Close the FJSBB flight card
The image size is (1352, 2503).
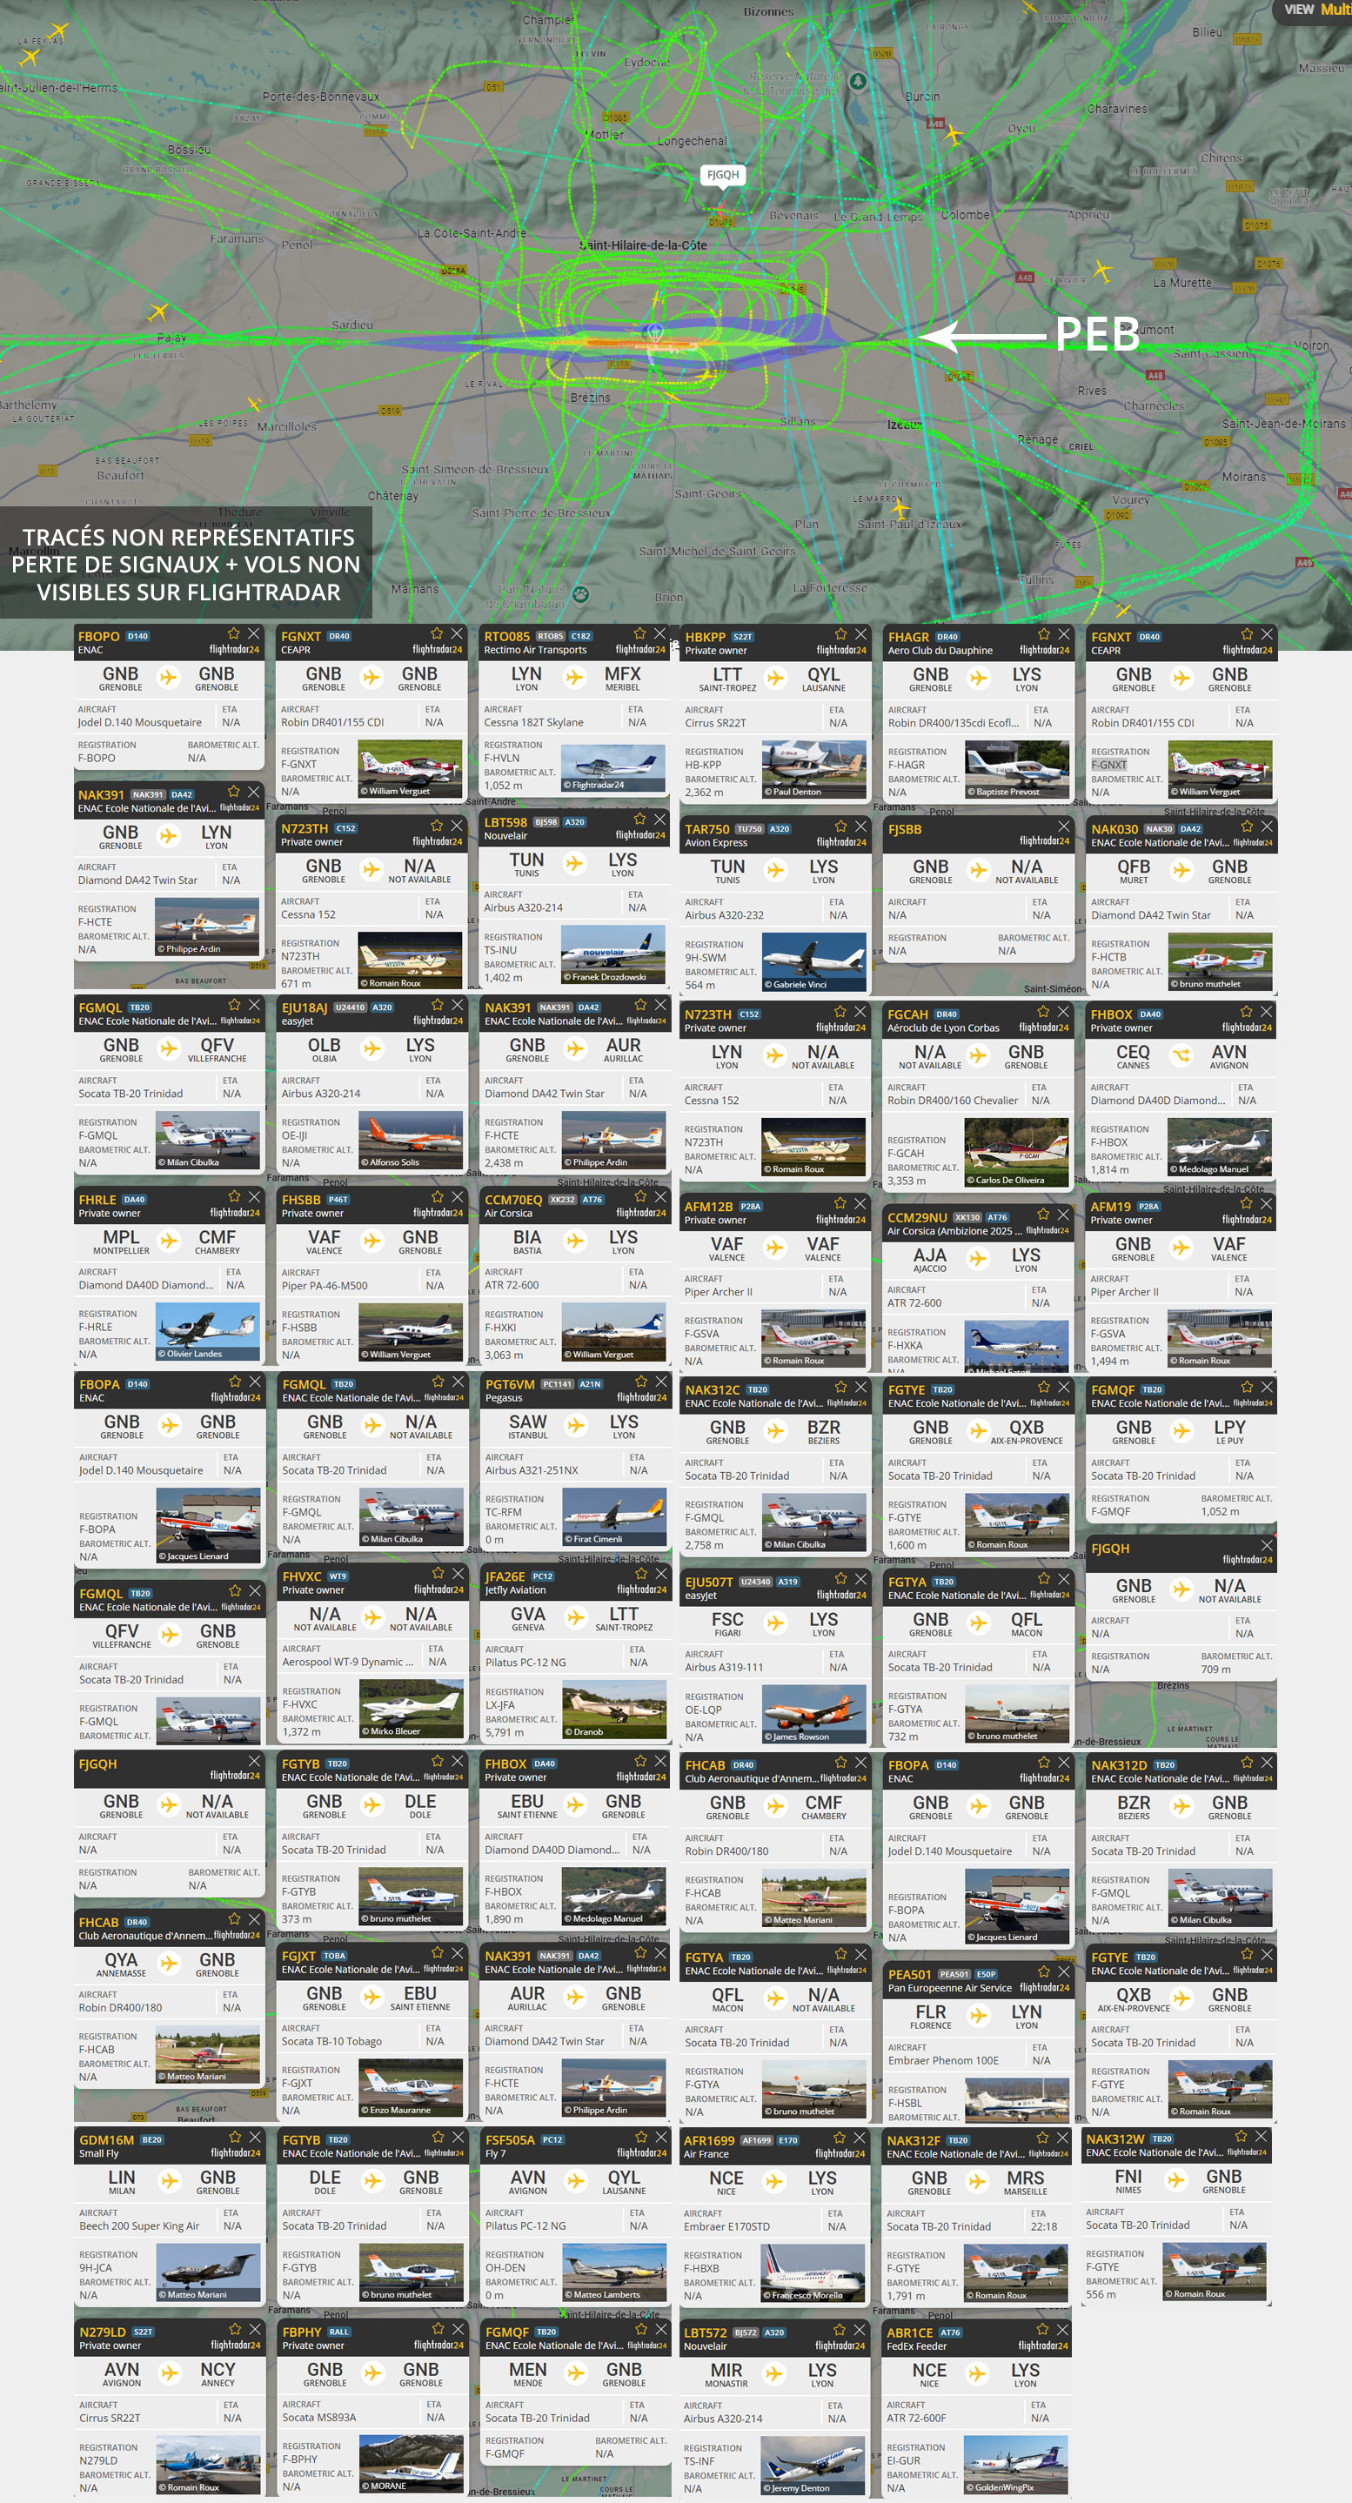[1063, 826]
